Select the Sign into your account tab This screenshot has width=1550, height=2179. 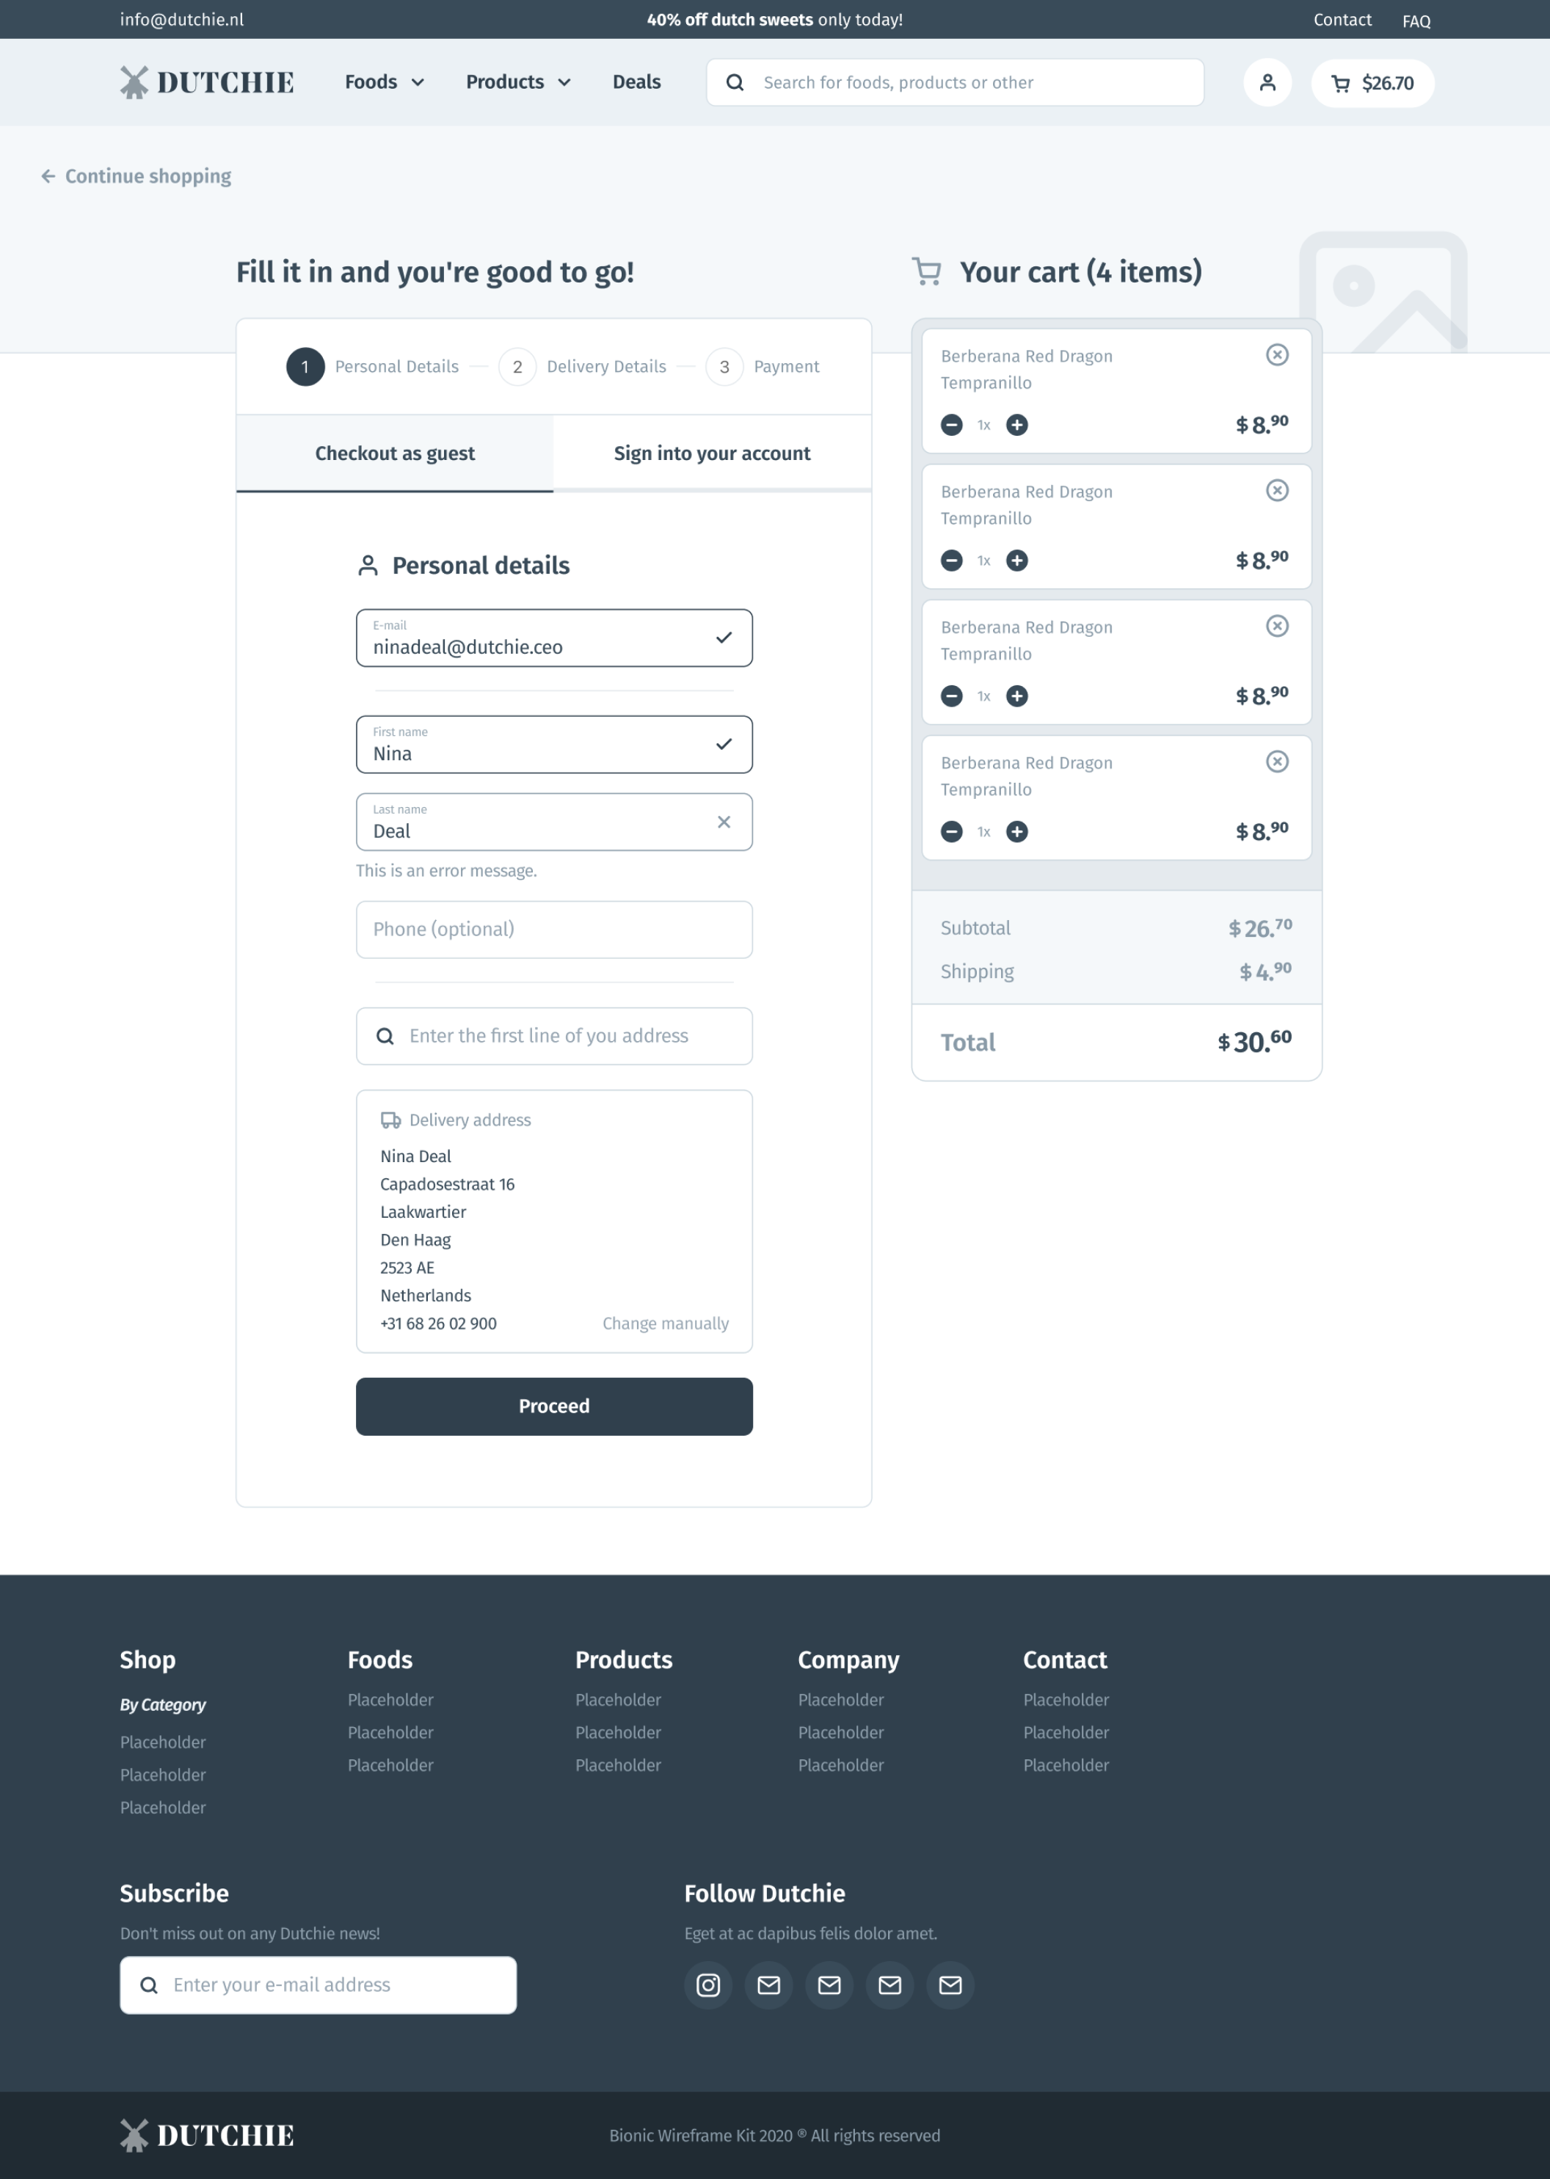coord(711,454)
